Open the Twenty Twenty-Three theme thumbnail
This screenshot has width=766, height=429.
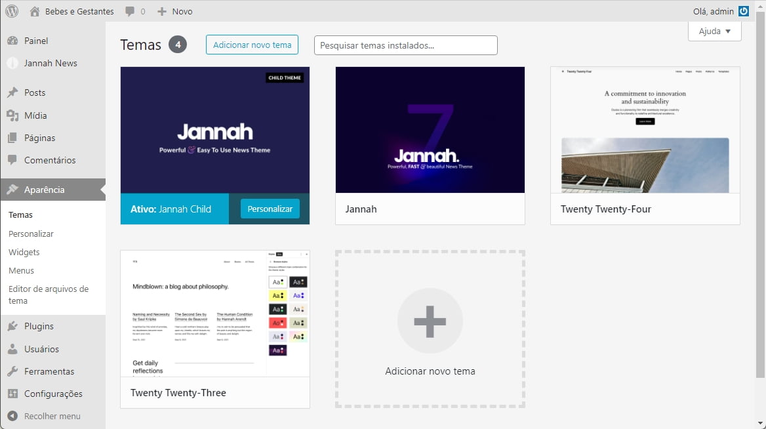click(215, 313)
